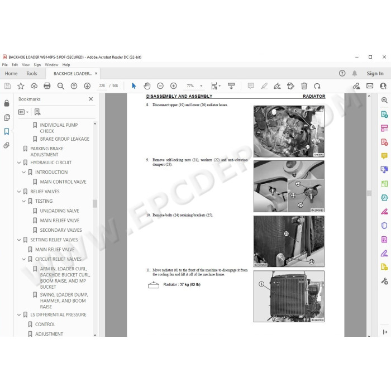Rotate the page view

(317, 86)
